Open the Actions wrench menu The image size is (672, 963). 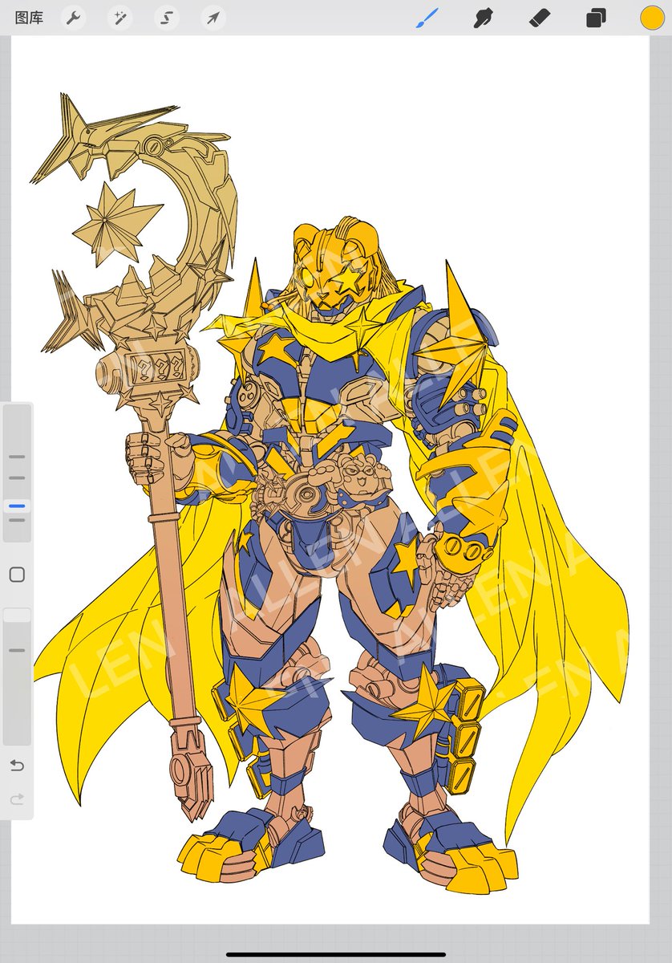74,18
